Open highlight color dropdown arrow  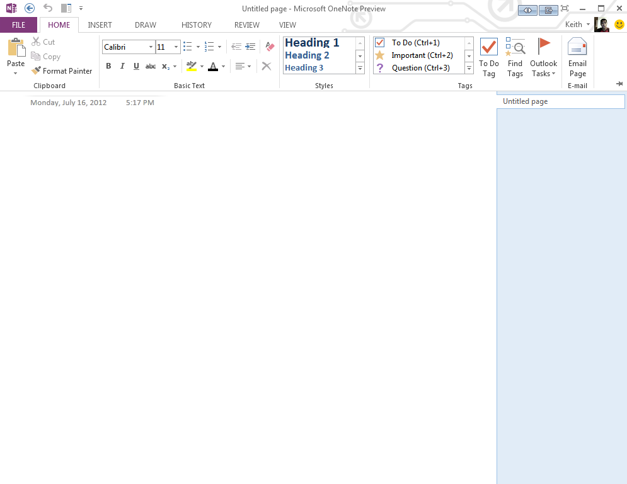pos(202,66)
